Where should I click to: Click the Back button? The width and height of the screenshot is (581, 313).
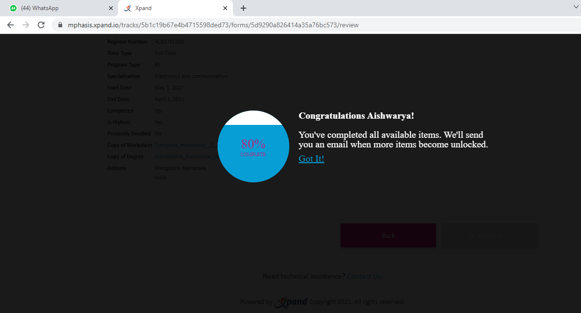(388, 235)
